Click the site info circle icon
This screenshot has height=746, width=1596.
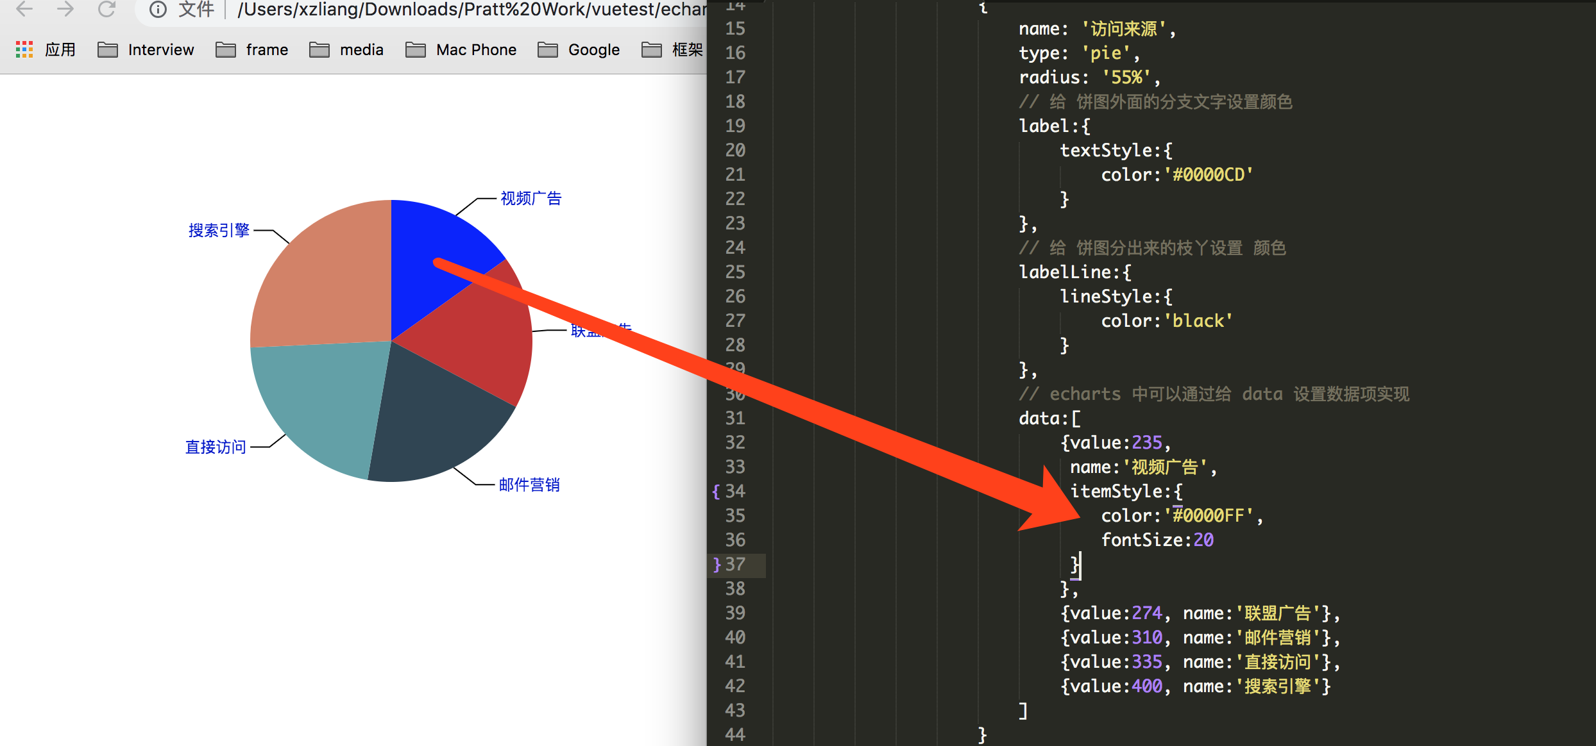[x=158, y=10]
